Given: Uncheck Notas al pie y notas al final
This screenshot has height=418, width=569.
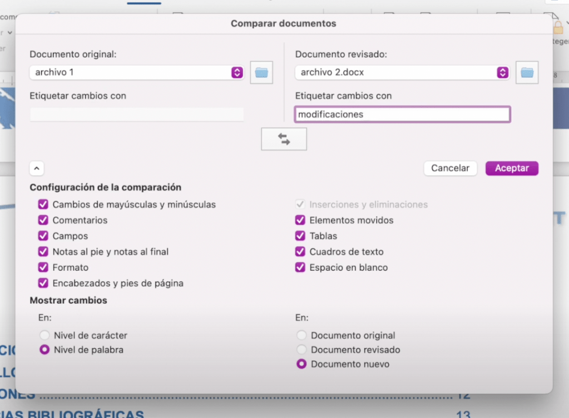Looking at the screenshot, I should point(43,252).
